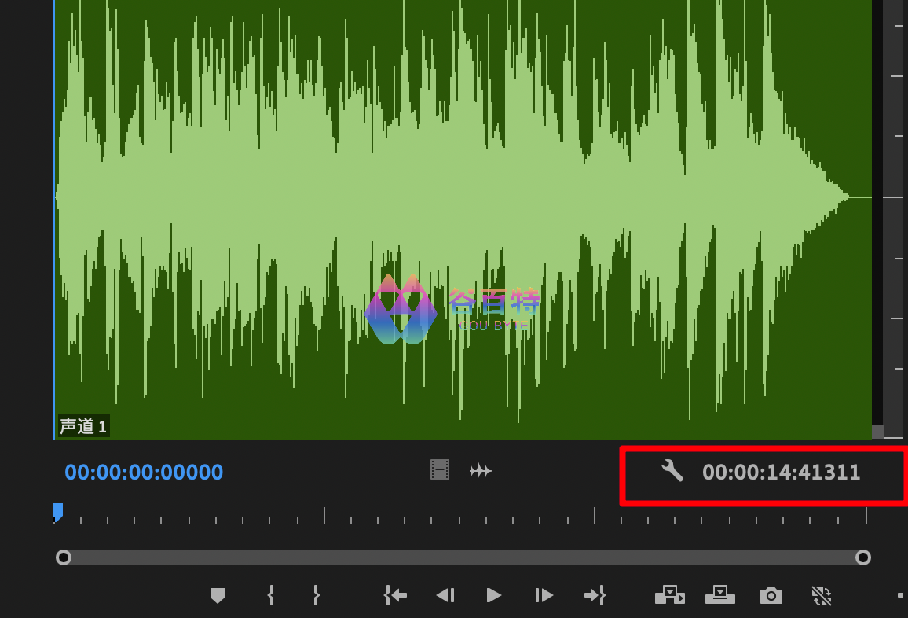Click the Export Frame camera icon

point(771,595)
